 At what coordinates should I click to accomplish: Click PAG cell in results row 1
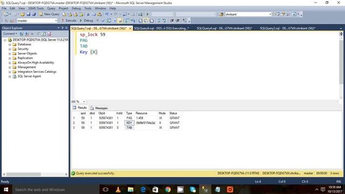pyautogui.click(x=129, y=118)
